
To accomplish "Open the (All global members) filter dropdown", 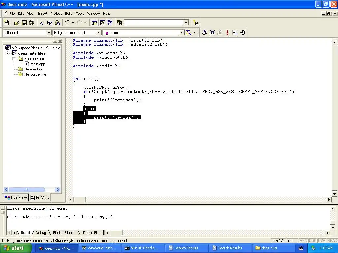I will pyautogui.click(x=98, y=33).
